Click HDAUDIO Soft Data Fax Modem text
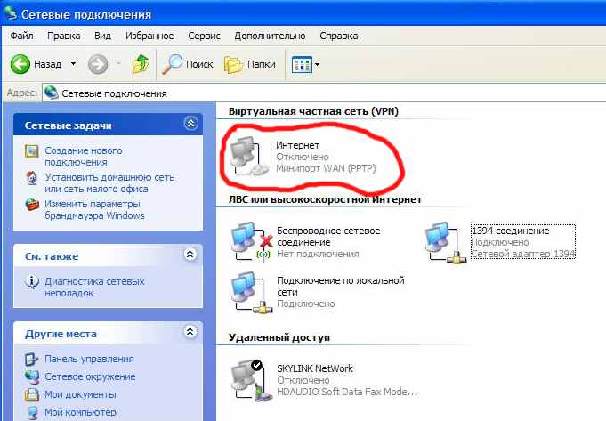This screenshot has height=421, width=606. pos(347,392)
